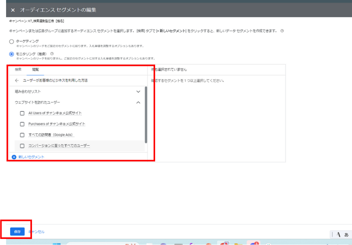The image size is (352, 245).
Task: Click the back arrow in the browse panel
Action: pos(17,81)
